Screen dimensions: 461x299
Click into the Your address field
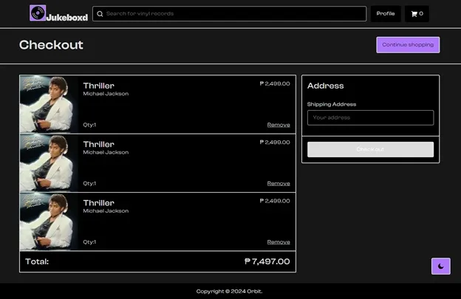(x=370, y=118)
